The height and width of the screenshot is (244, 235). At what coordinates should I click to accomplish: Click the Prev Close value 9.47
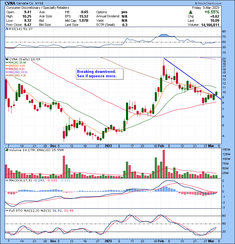coord(28,25)
